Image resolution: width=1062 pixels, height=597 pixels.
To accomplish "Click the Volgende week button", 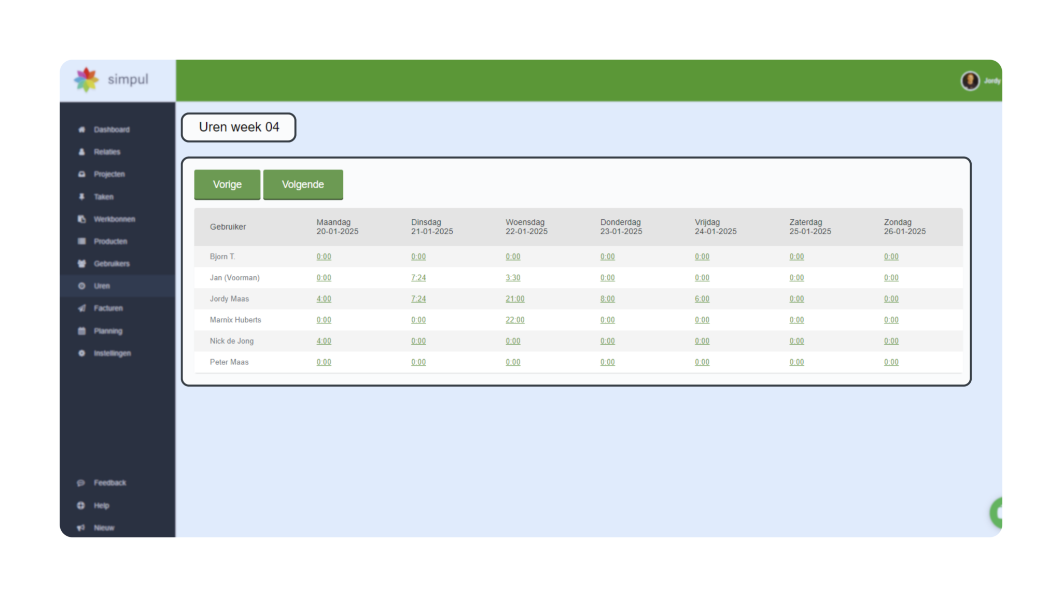I will tap(303, 184).
